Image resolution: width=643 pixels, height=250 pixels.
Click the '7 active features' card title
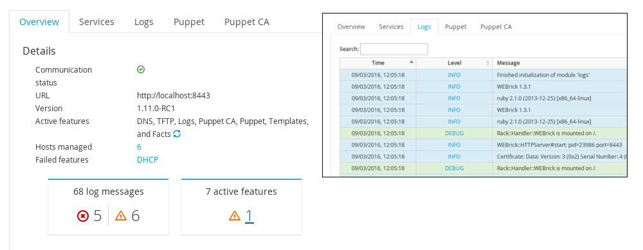tap(241, 192)
